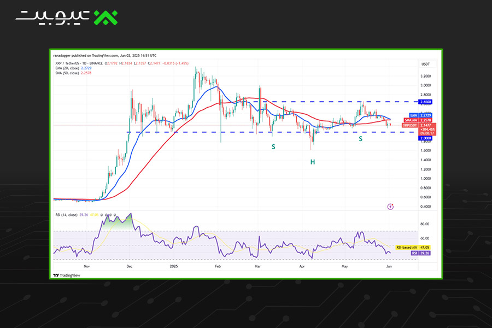Click the 80.00 RSI axis value
This screenshot has width=492, height=328.
point(425,224)
